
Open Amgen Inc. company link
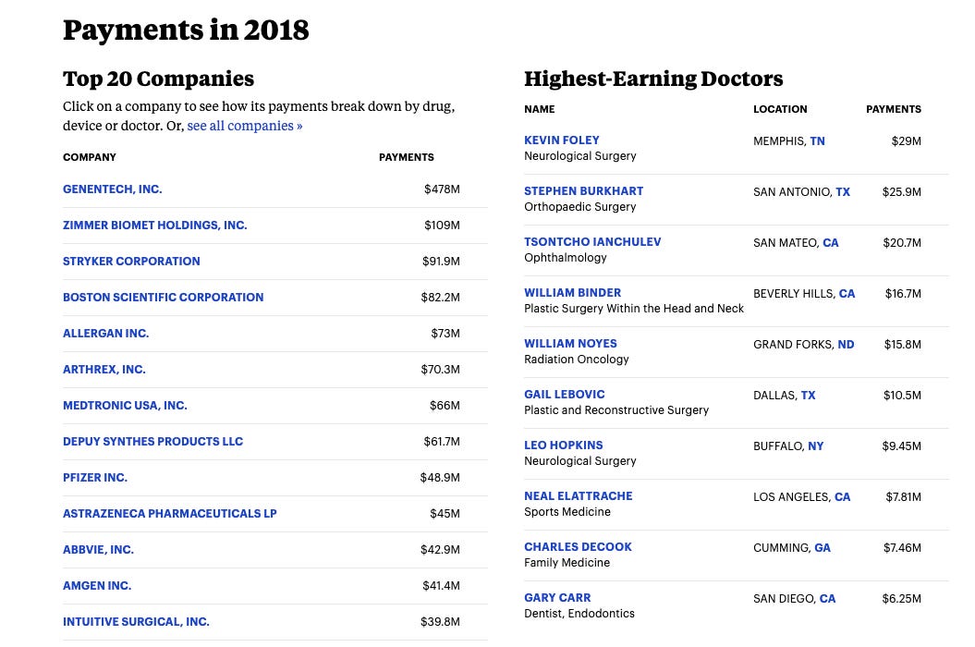tap(97, 586)
